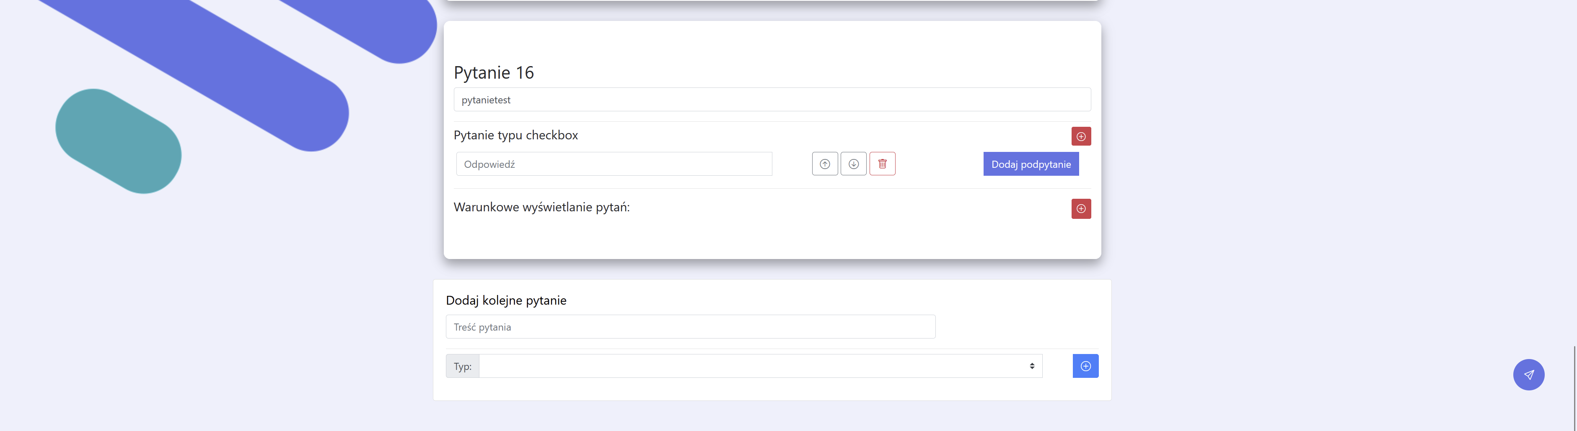
Task: Add a conditional display rule with plus icon
Action: click(x=1080, y=208)
